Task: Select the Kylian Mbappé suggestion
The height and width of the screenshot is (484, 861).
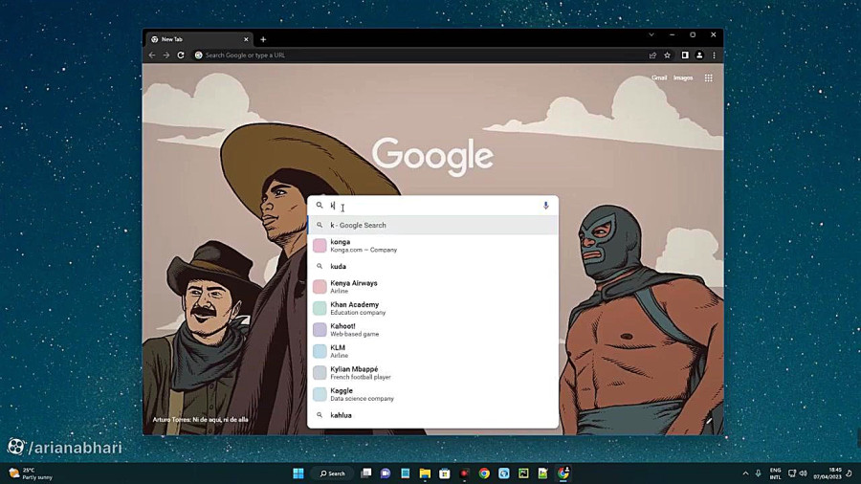Action: coord(432,373)
